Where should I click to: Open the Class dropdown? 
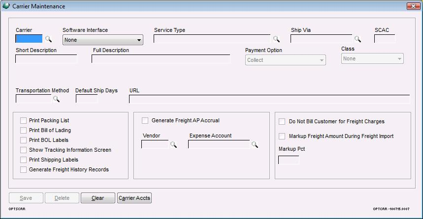[372, 58]
